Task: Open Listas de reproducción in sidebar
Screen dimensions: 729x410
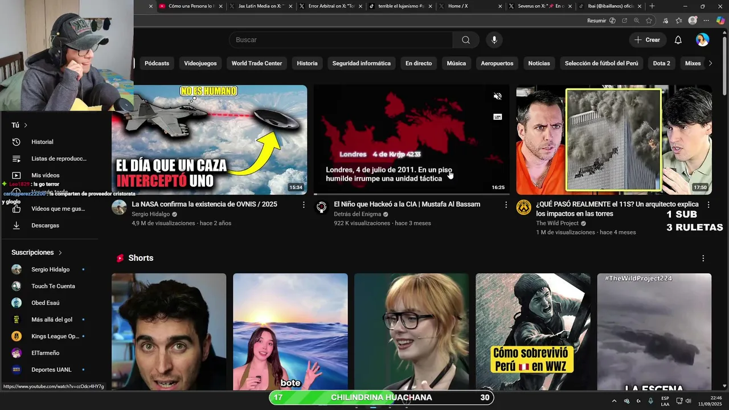Action: pyautogui.click(x=51, y=159)
